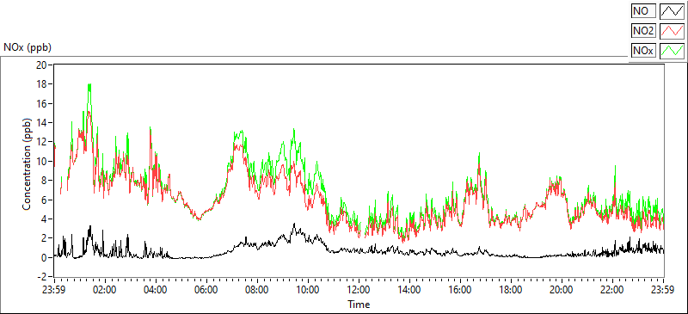Click the 08:00 time axis label
Image resolution: width=688 pixels, height=314 pixels.
click(257, 290)
